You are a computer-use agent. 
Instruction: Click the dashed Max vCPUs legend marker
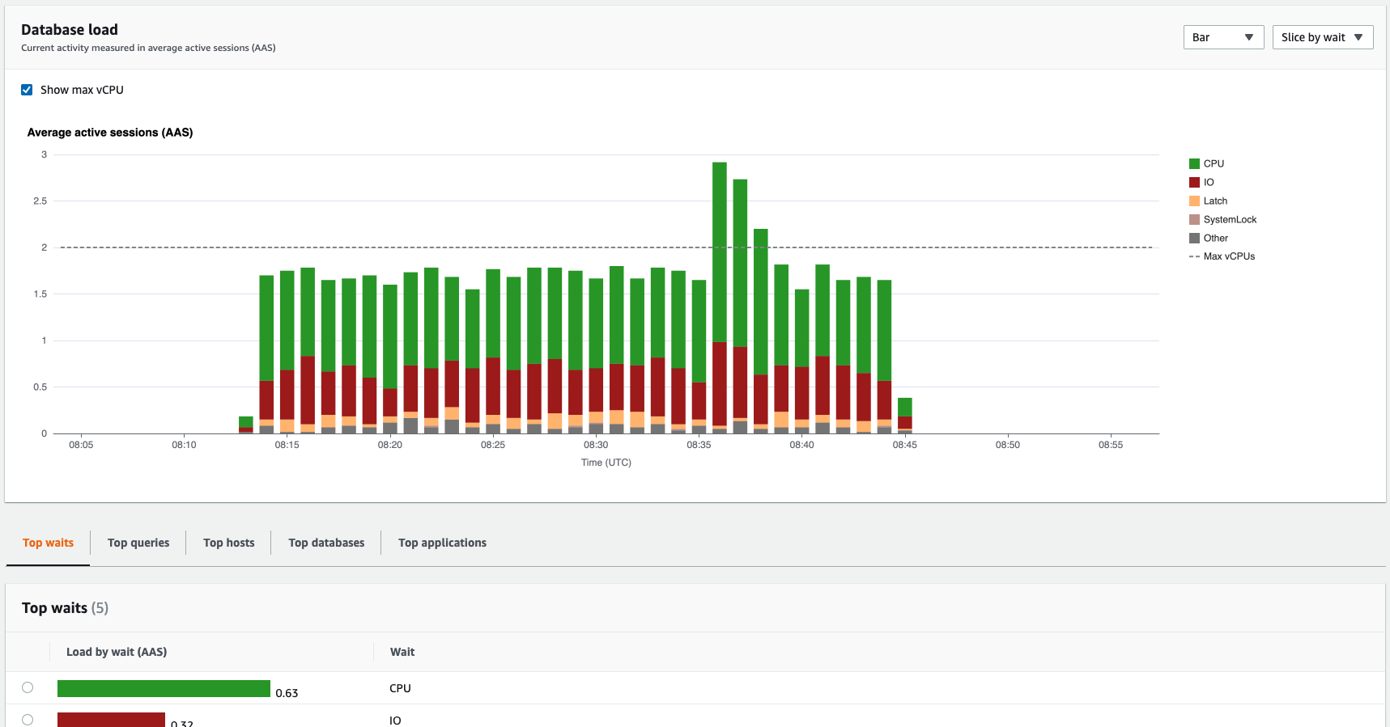[x=1194, y=257]
